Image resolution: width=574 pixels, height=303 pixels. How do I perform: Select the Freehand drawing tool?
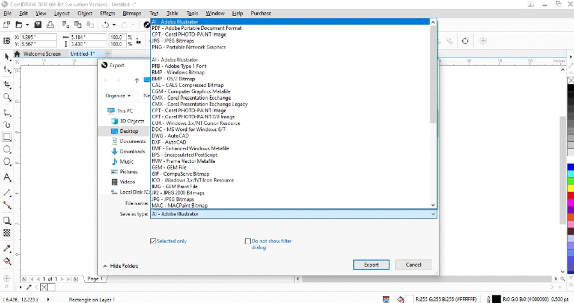[x=7, y=112]
